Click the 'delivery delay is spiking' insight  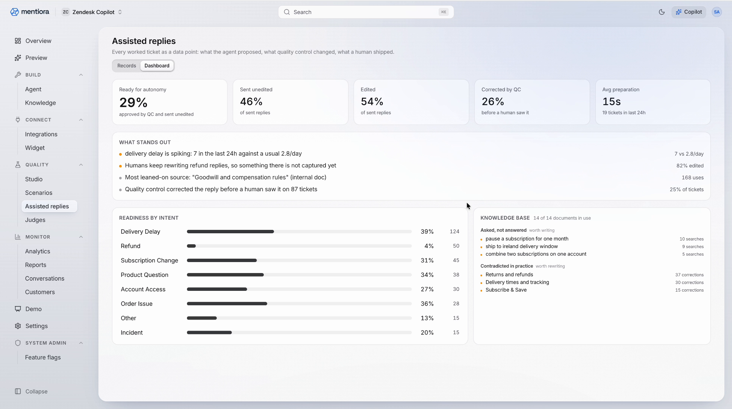pyautogui.click(x=213, y=154)
